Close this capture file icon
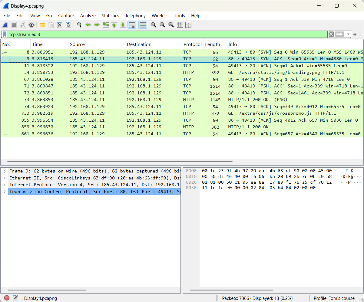This screenshot has height=302, width=364. (x=60, y=25)
